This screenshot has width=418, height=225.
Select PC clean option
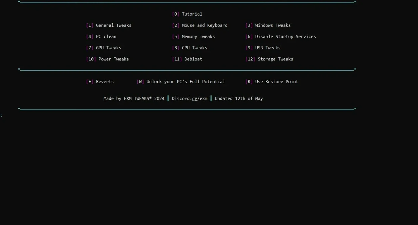[101, 37]
